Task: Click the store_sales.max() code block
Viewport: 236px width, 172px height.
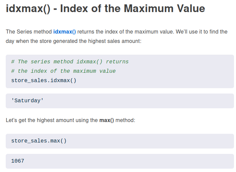Action: pos(39,141)
